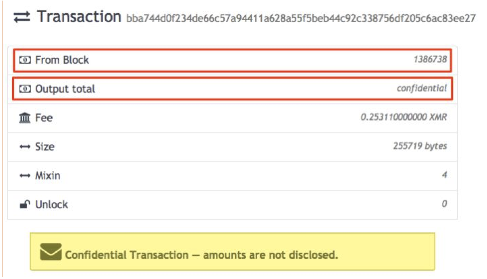Click the Output total label
Image resolution: width=487 pixels, height=279 pixels.
65,89
